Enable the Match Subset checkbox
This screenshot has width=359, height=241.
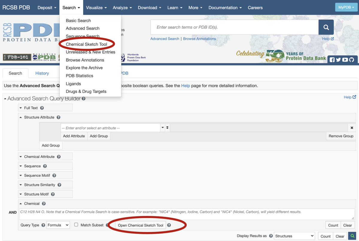pos(76,225)
